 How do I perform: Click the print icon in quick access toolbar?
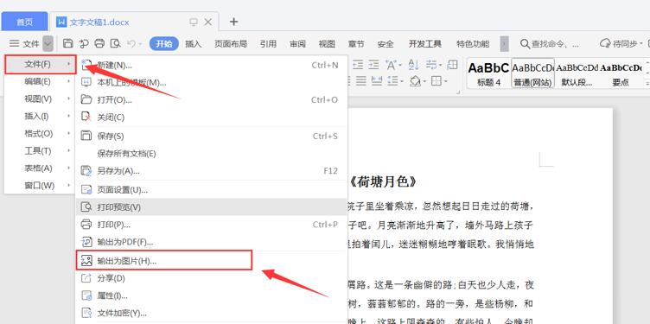[99, 43]
